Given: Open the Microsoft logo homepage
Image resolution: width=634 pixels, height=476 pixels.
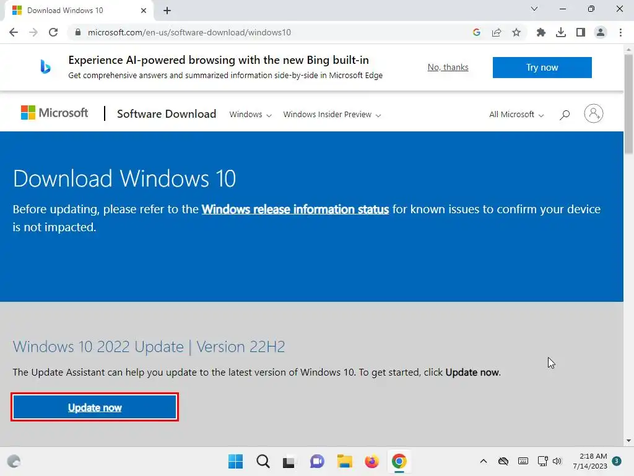Looking at the screenshot, I should (x=54, y=113).
